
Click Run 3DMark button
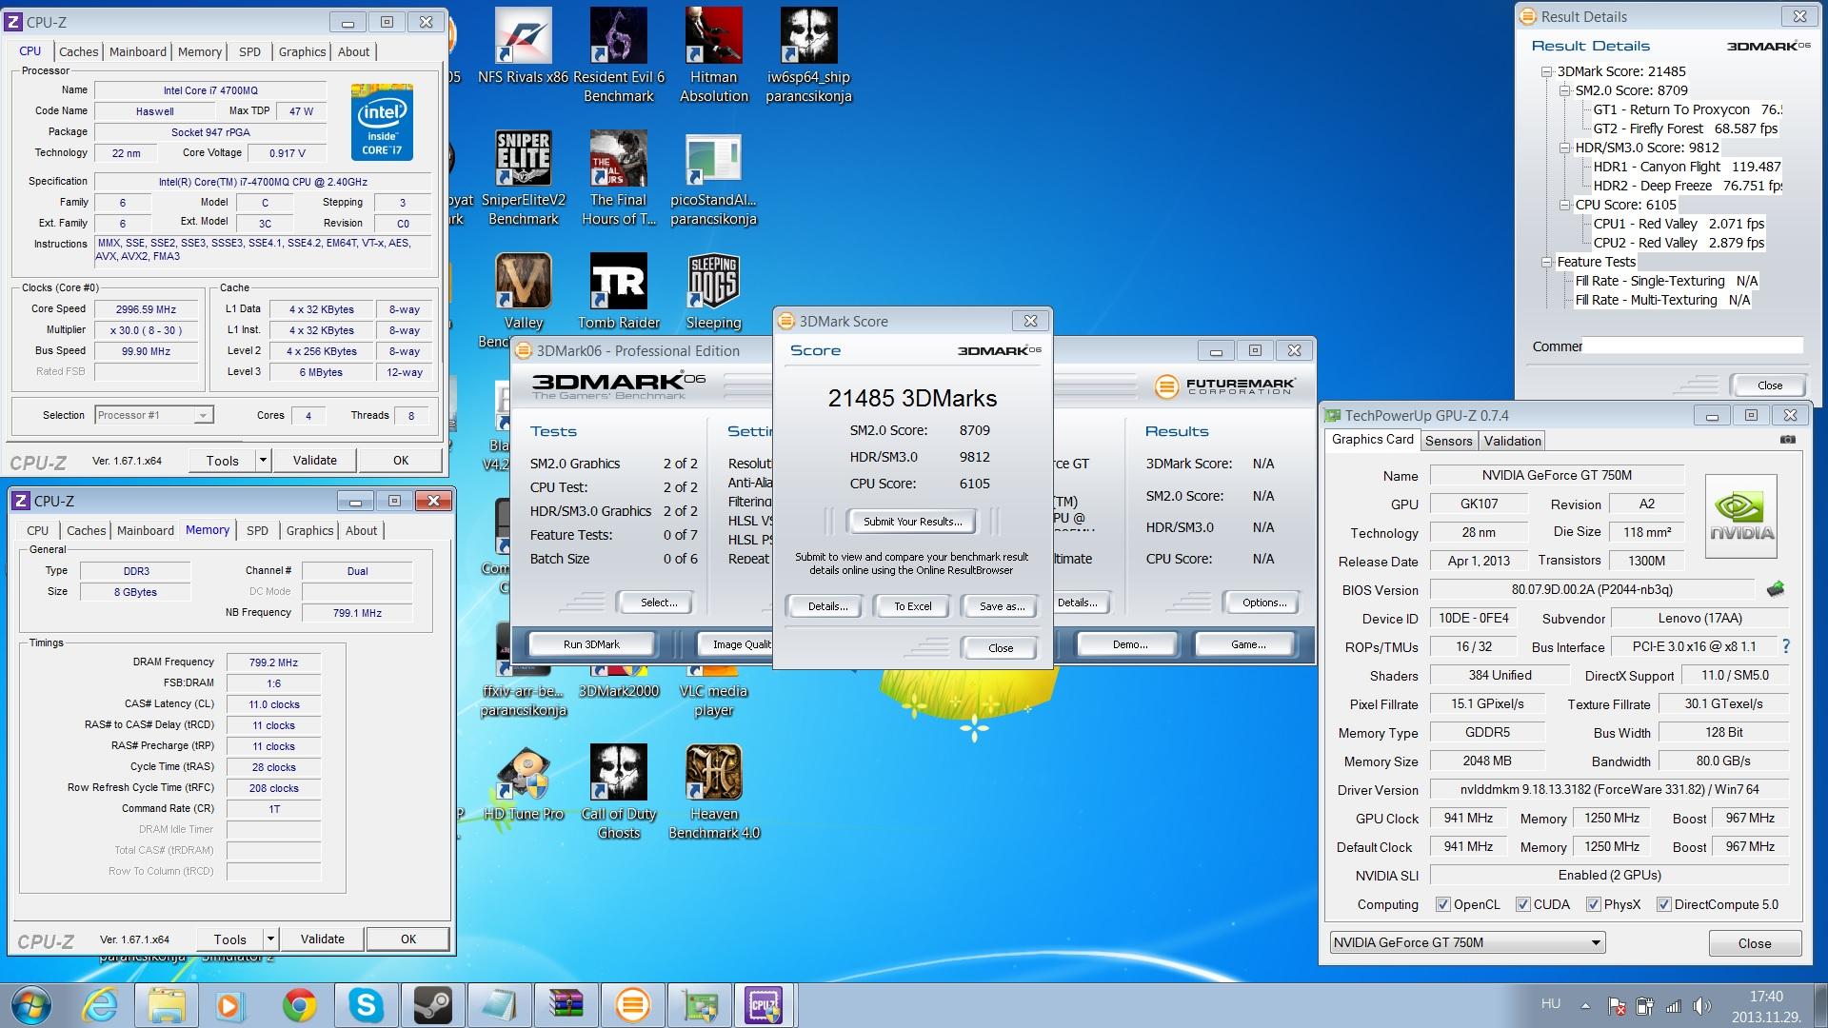pyautogui.click(x=591, y=644)
